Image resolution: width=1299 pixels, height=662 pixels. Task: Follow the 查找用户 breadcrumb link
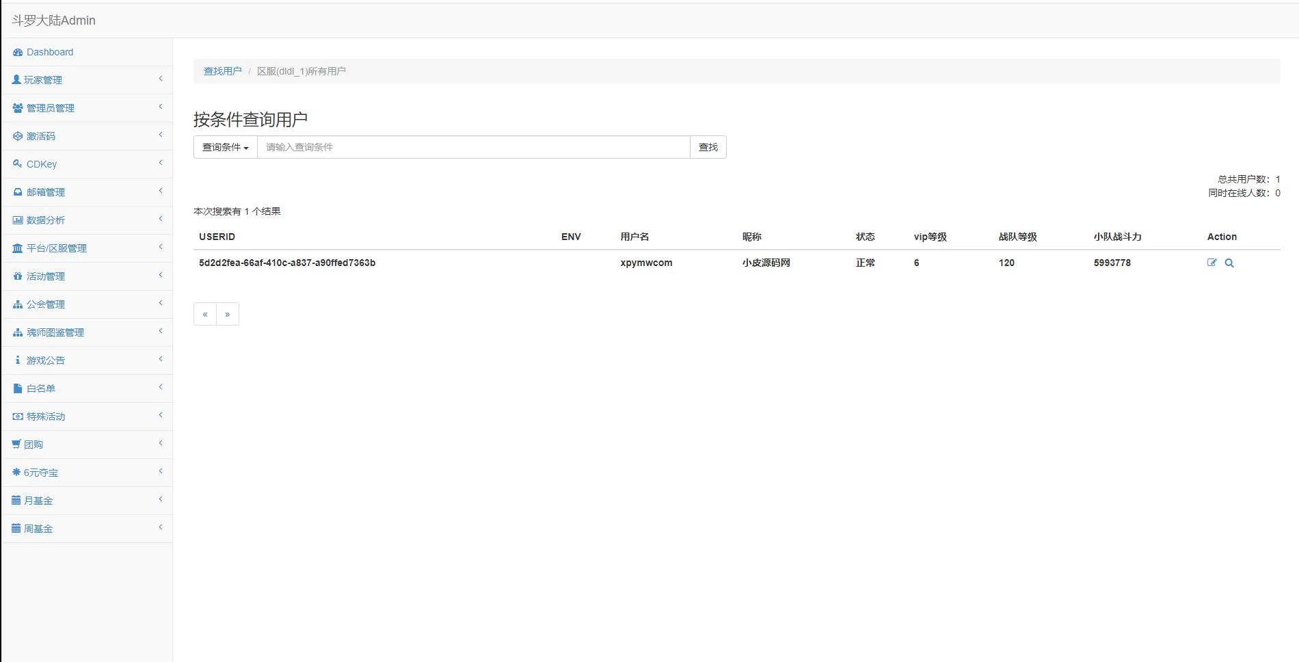point(222,71)
